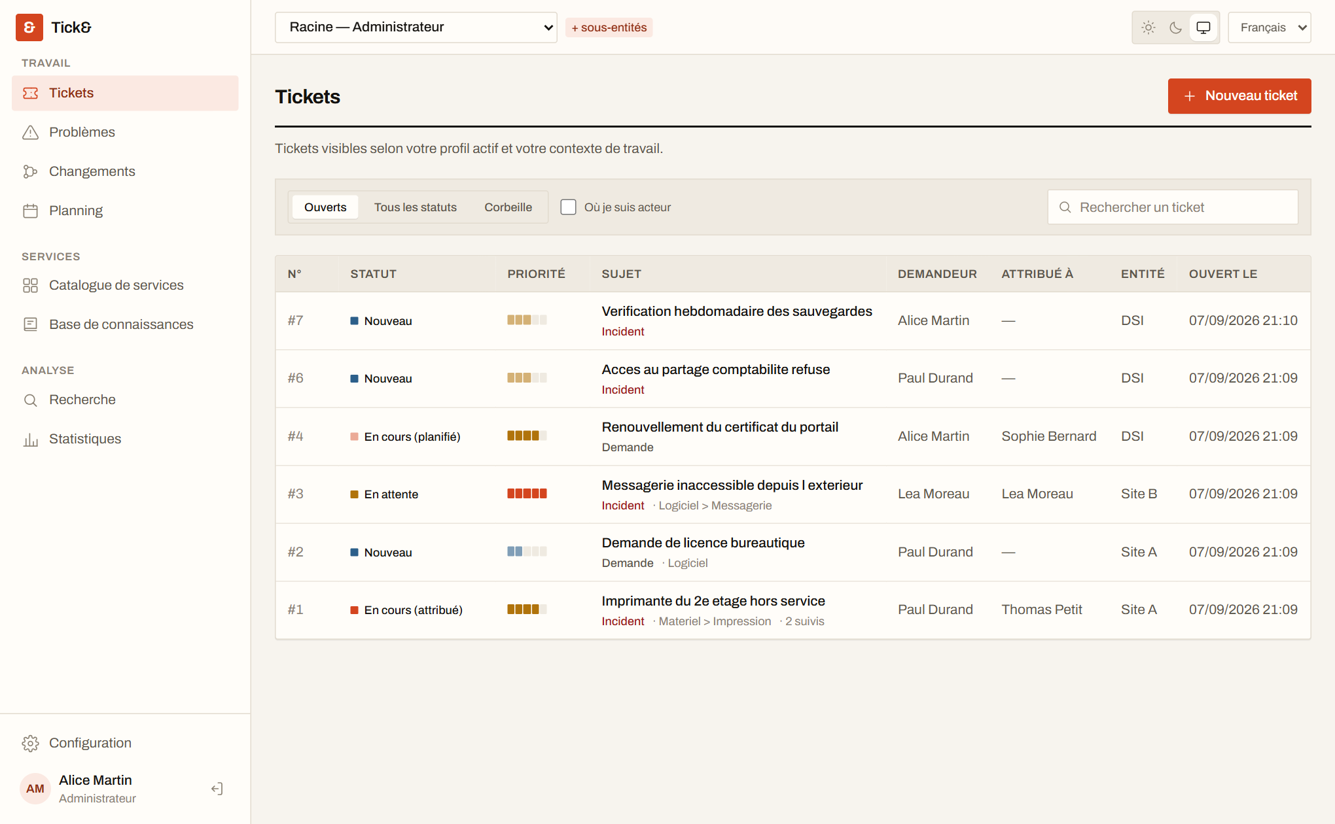
Task: Select the Corbeille tab
Action: tap(508, 207)
